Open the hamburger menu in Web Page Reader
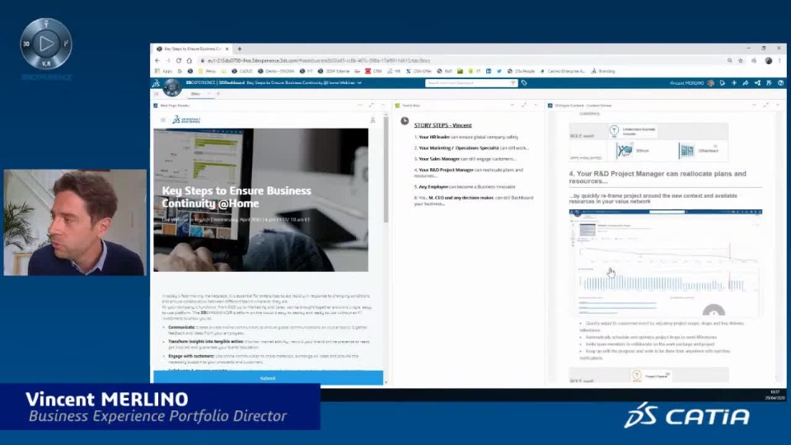Image resolution: width=791 pixels, height=445 pixels. click(x=163, y=120)
